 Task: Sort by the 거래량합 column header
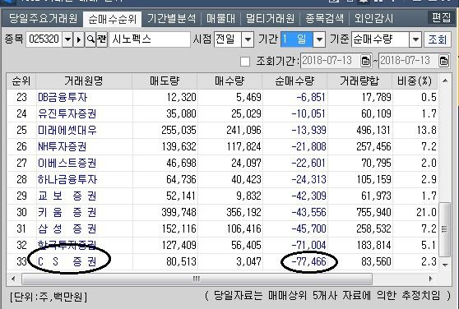[359, 81]
